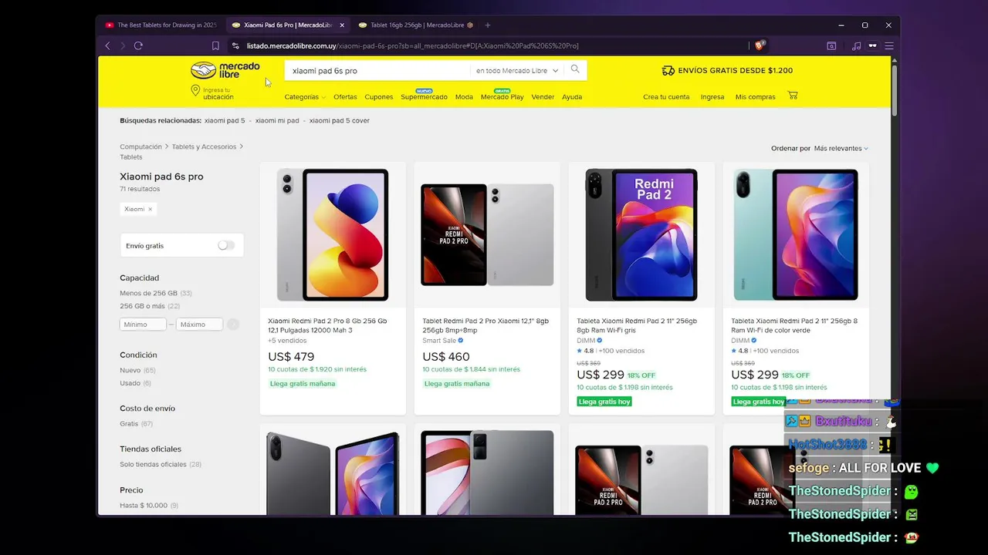Switch to 'Tablet 16gb 256gb' tab
The height and width of the screenshot is (555, 988).
[x=416, y=25]
